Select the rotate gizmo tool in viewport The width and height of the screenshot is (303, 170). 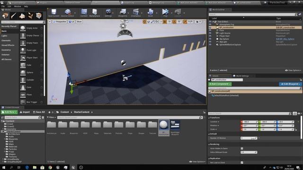(x=148, y=22)
